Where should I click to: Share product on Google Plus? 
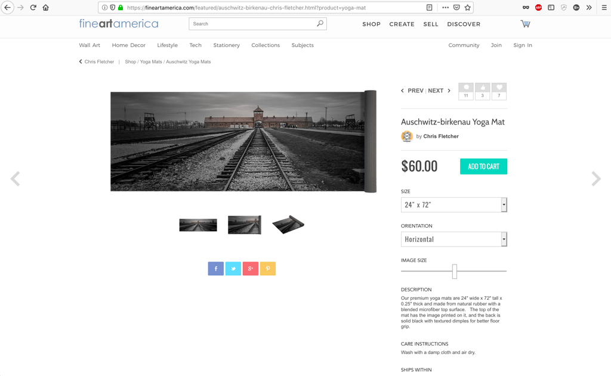[x=251, y=269]
